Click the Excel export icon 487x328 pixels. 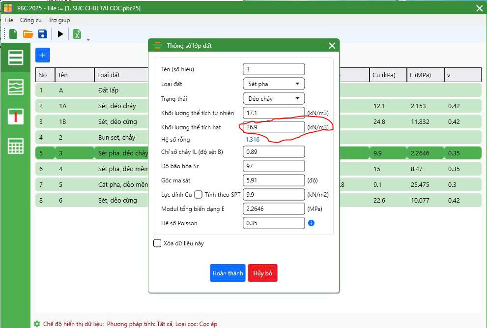click(77, 34)
